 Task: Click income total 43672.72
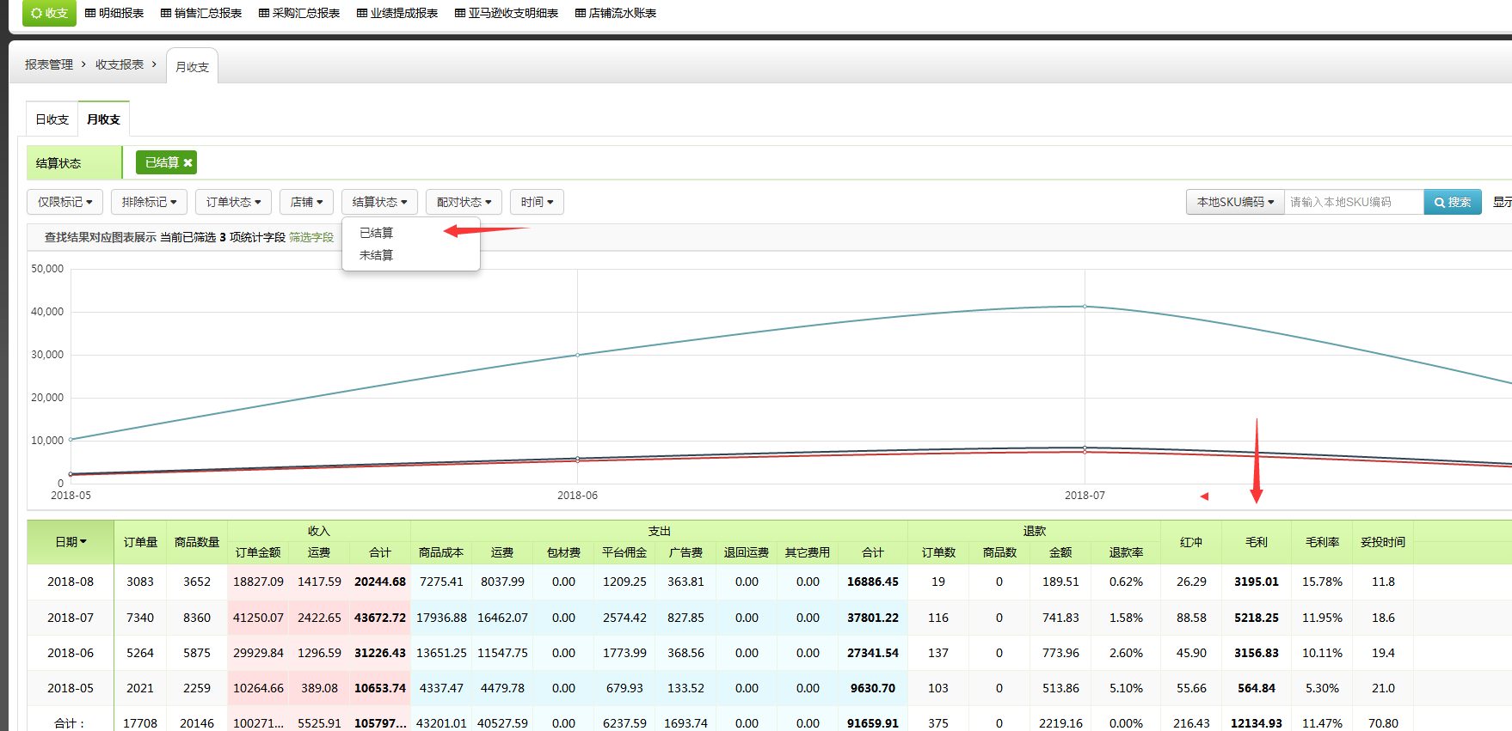[x=380, y=618]
